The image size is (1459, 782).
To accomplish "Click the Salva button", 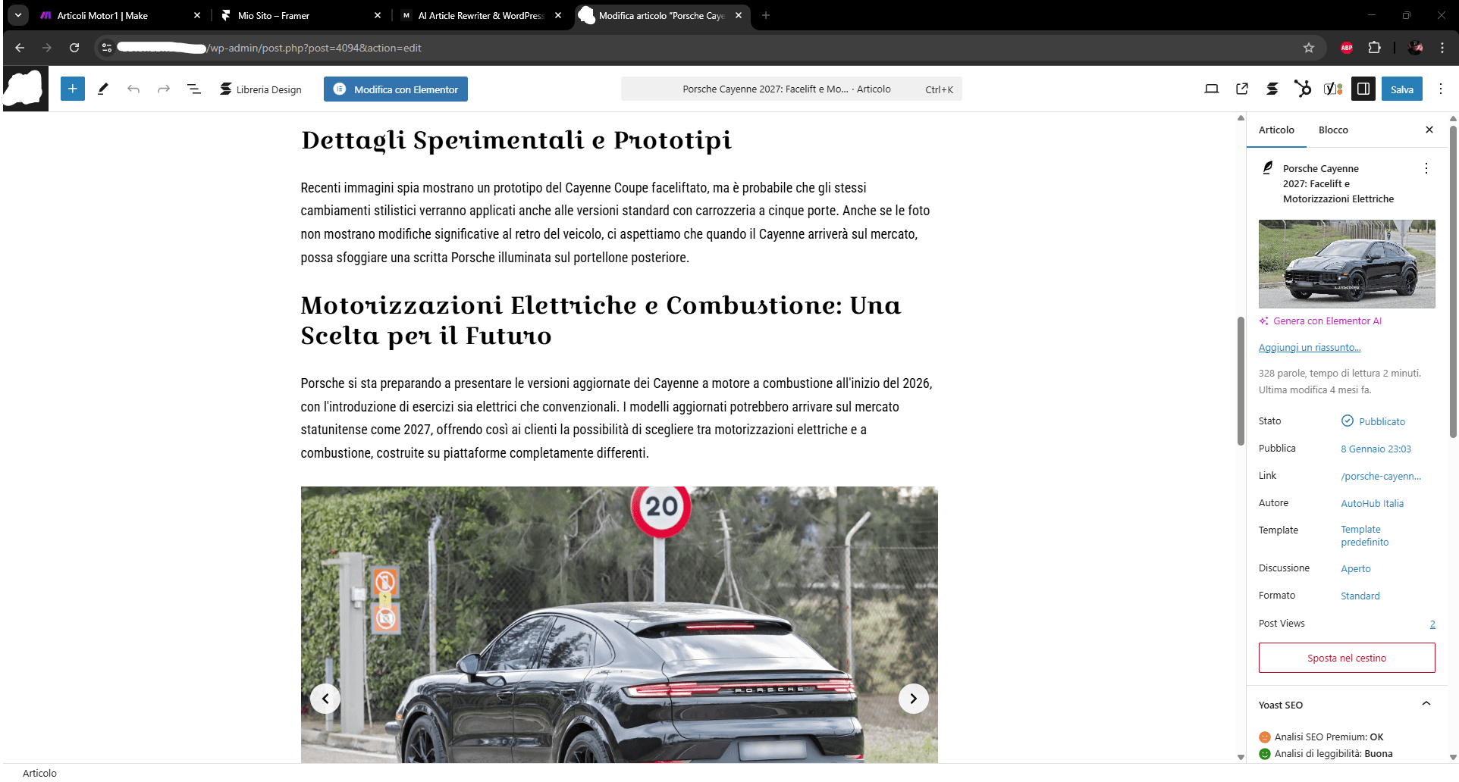I will click(x=1401, y=89).
